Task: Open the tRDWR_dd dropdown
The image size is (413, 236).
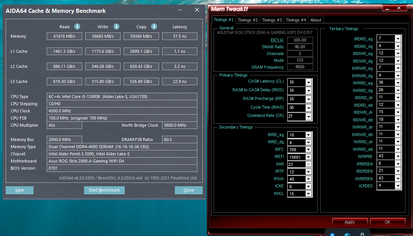Action: (398, 120)
